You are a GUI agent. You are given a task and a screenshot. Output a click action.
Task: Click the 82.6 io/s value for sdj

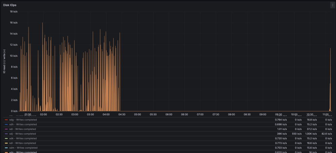pos(327,134)
